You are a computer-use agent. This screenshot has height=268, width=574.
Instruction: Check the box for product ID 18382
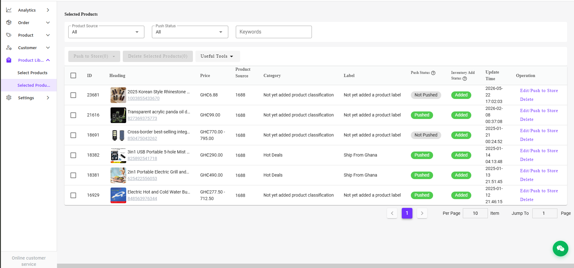[73, 155]
